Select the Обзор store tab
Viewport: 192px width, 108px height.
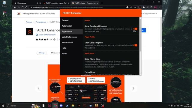pos(42,53)
